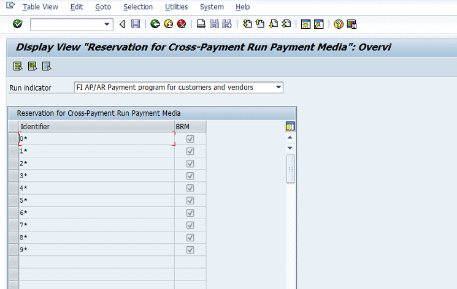Toggle BRM checkbox for identifier 9*

coord(190,250)
